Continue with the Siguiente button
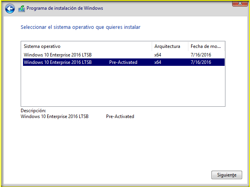The height and width of the screenshot is (187, 250). click(x=227, y=175)
